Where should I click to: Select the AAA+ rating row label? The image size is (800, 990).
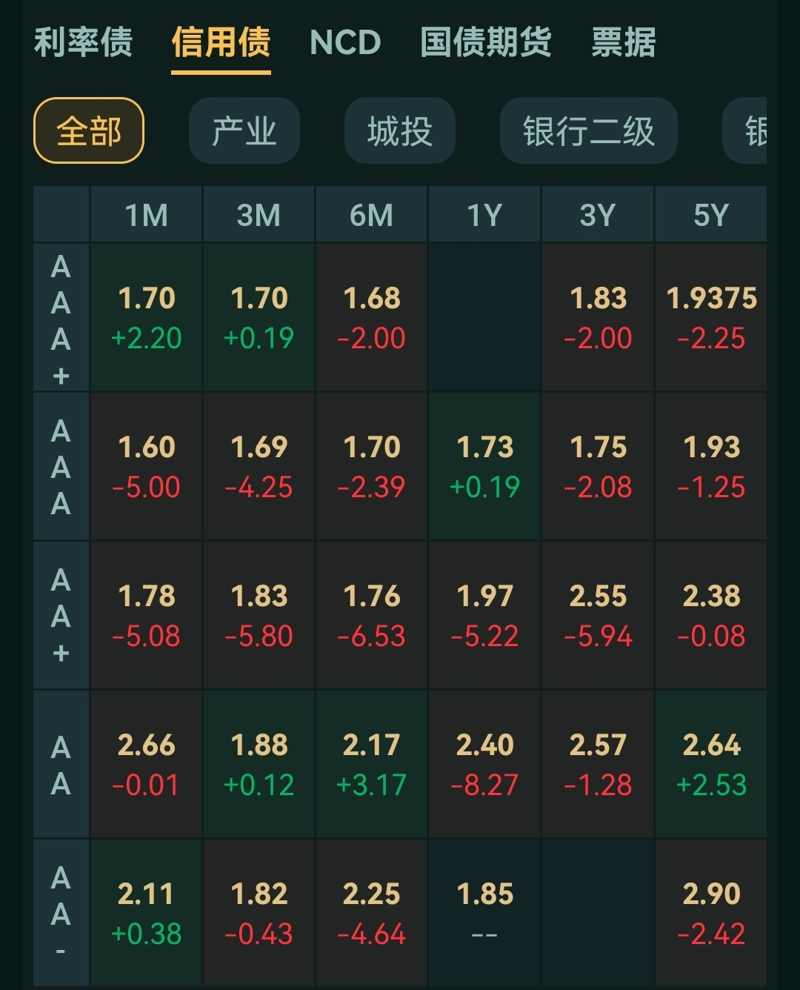61,318
